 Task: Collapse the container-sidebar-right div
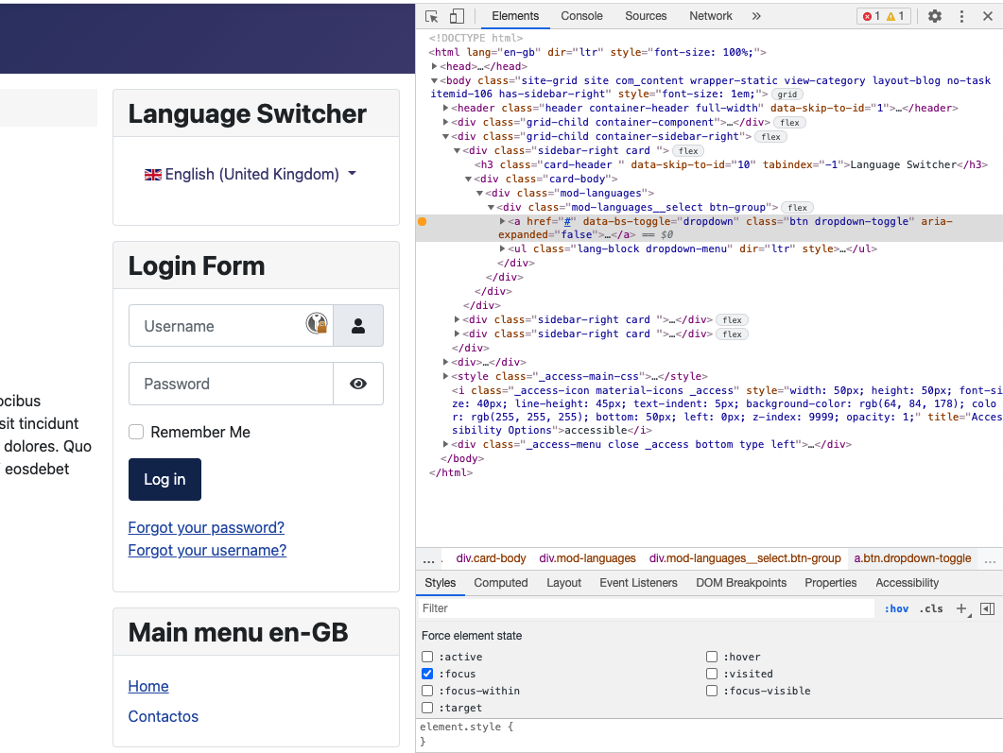[x=446, y=136]
